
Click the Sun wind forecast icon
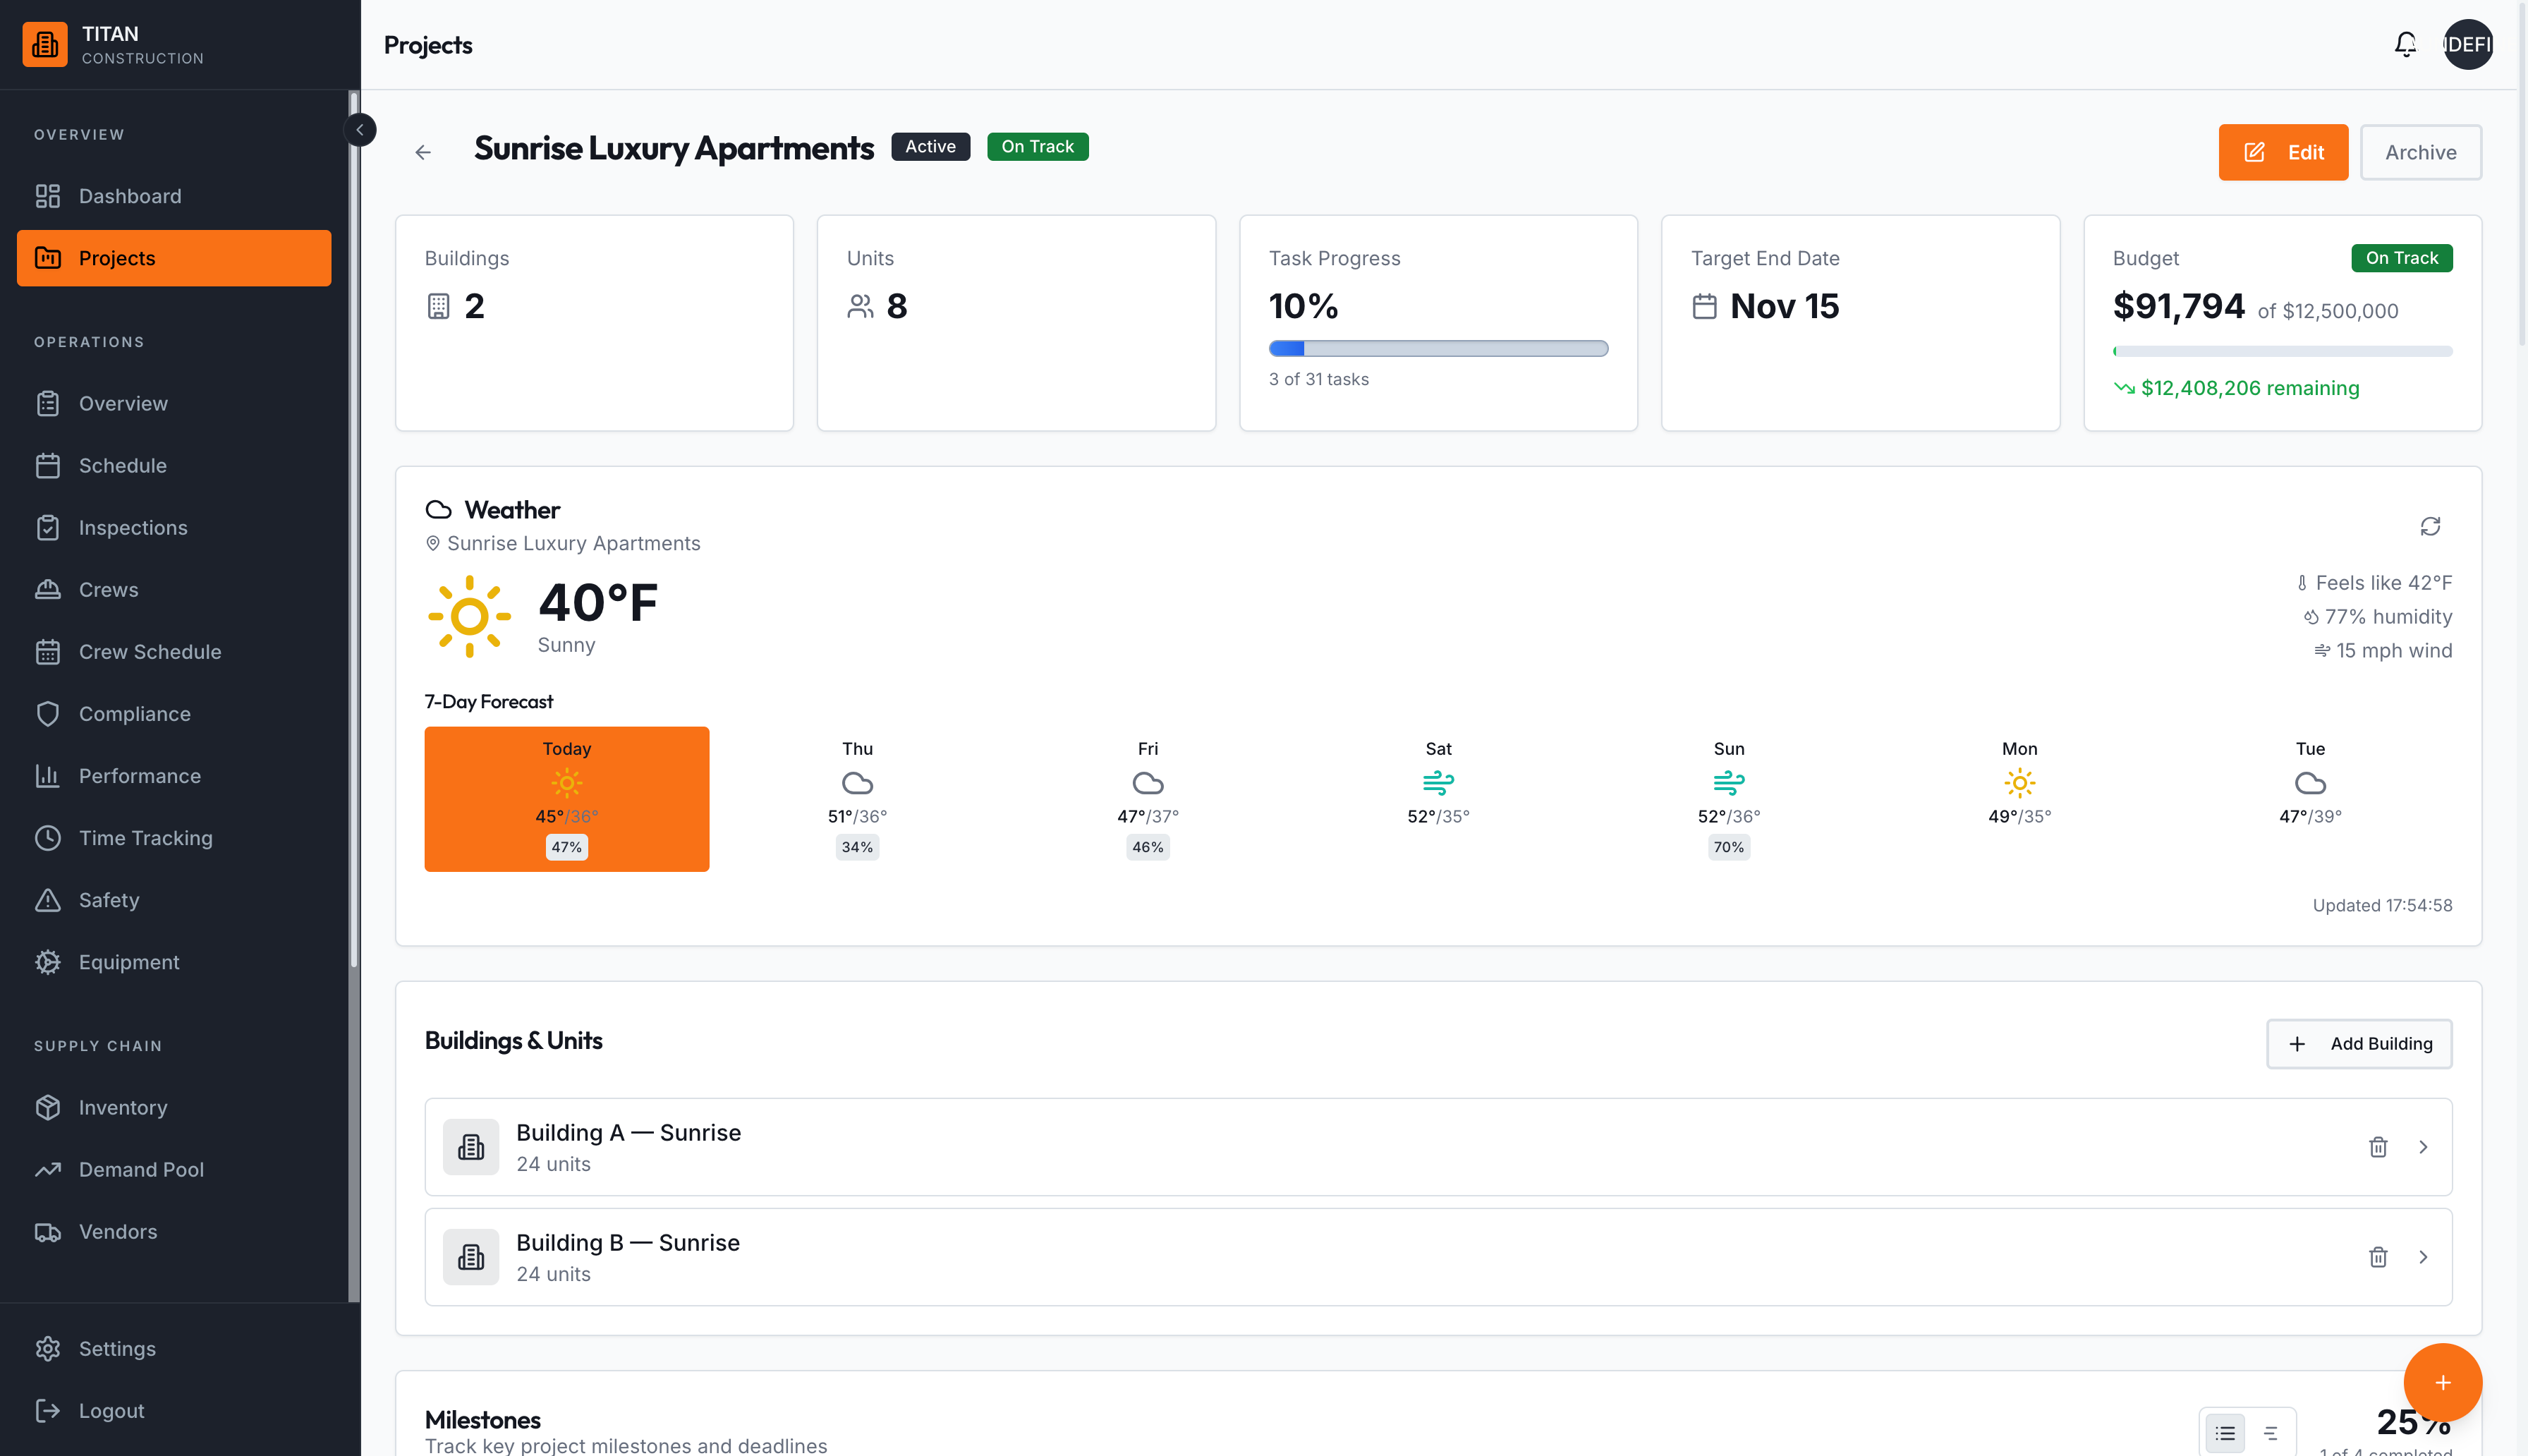click(1728, 783)
